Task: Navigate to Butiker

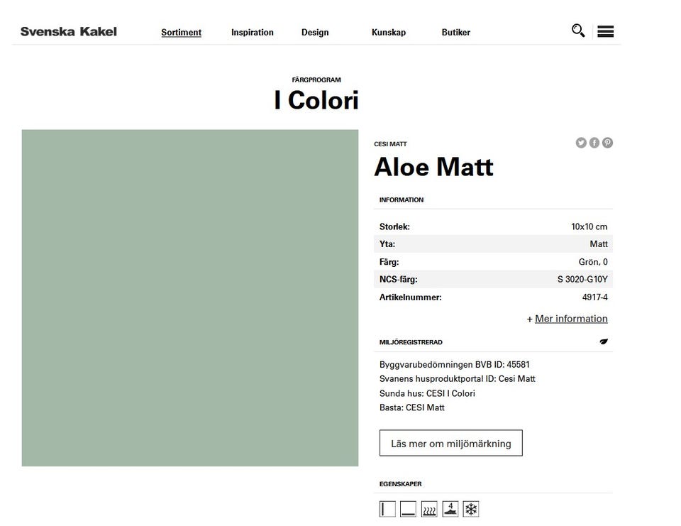Action: 456,32
